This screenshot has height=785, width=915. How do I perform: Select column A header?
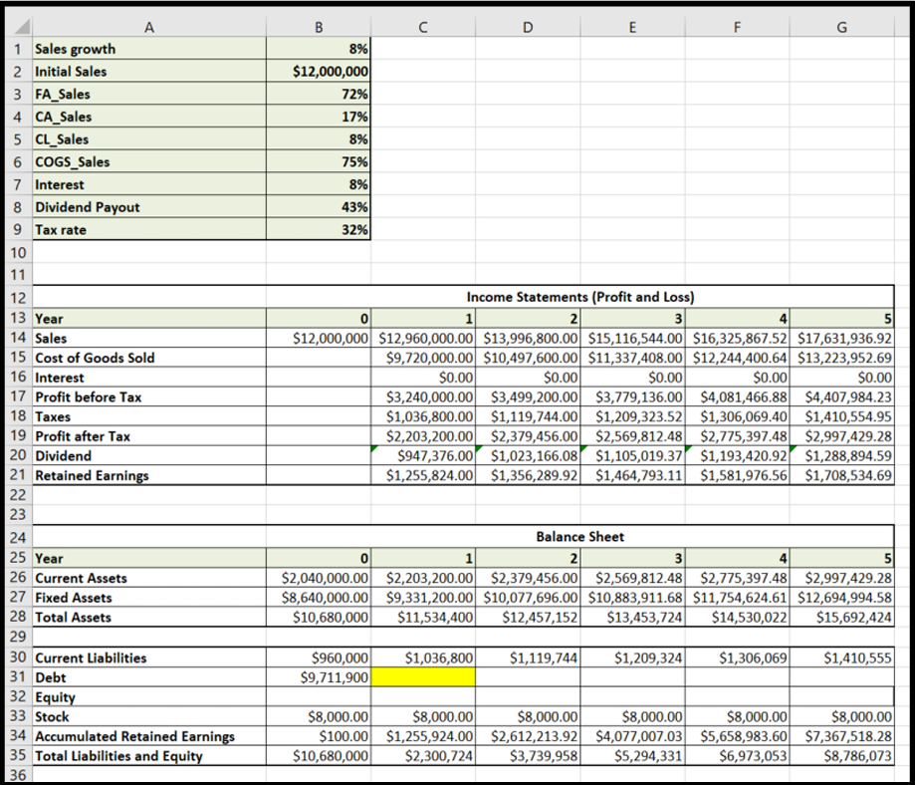(x=149, y=28)
